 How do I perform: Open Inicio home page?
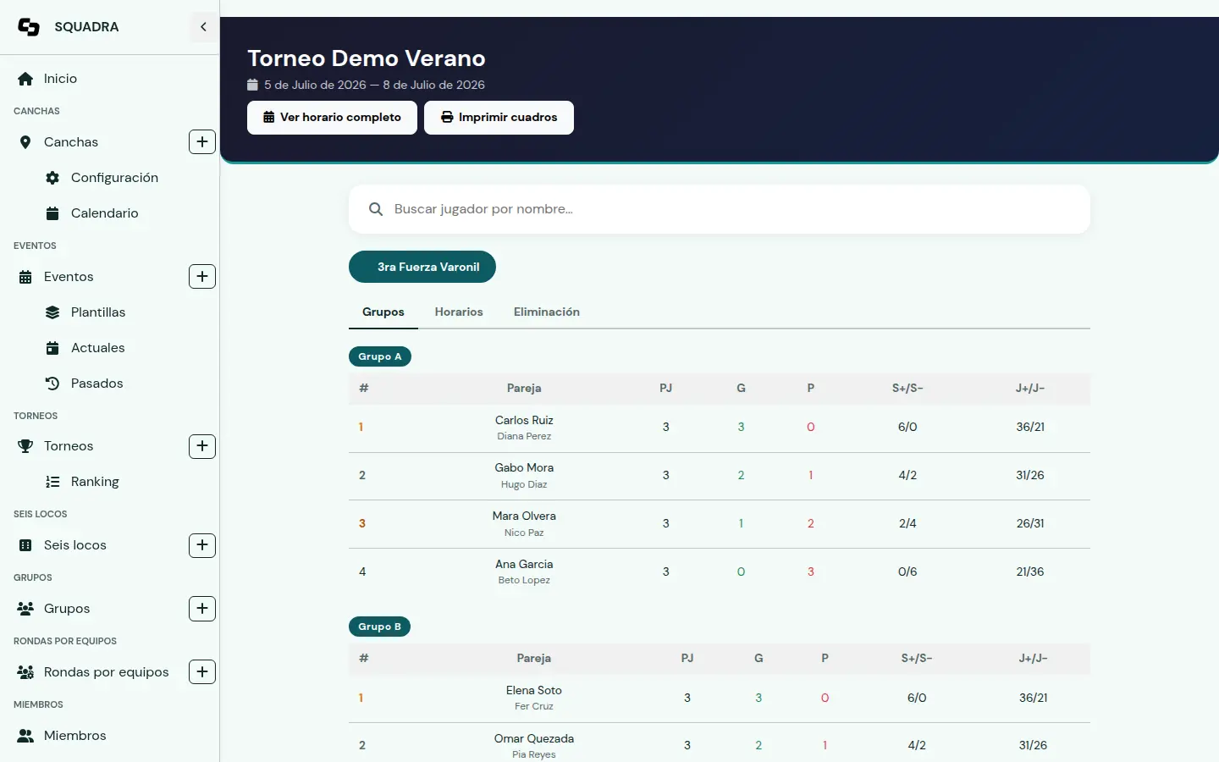pyautogui.click(x=60, y=79)
